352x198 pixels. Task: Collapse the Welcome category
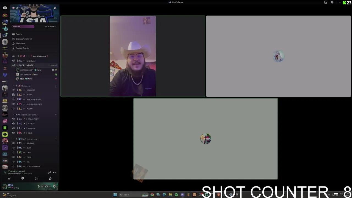pos(26,86)
